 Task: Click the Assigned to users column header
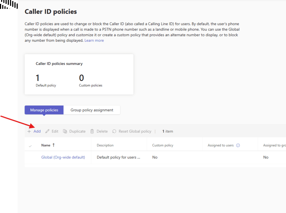(220, 145)
